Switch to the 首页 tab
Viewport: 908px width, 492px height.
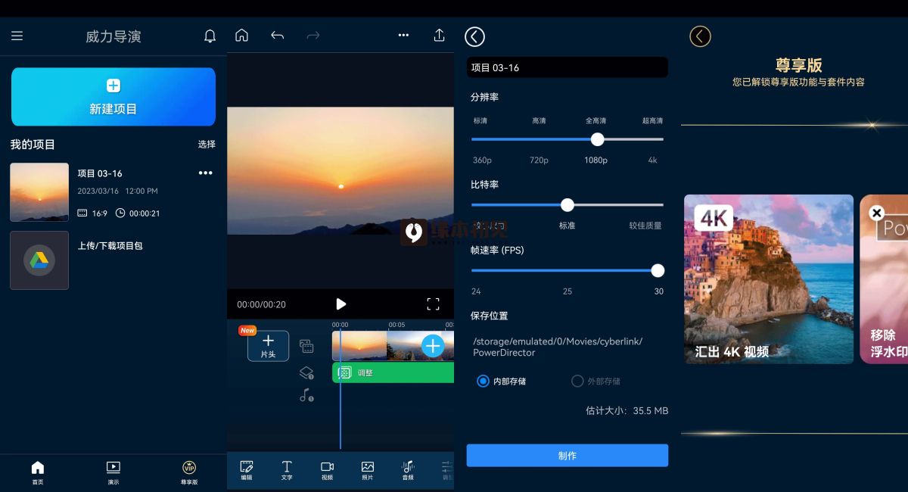[x=38, y=472]
